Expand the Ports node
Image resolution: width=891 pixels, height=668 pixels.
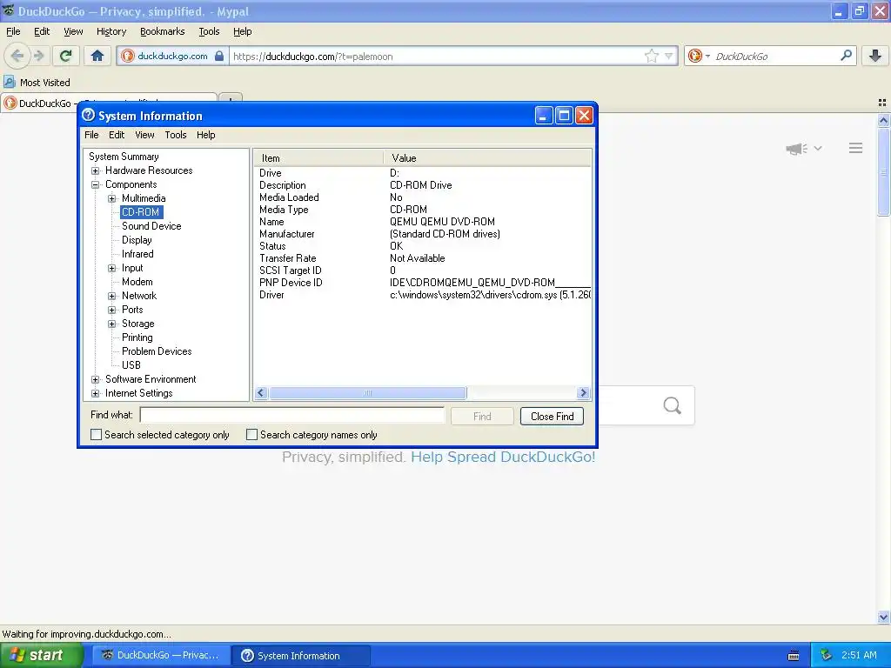coord(112,310)
